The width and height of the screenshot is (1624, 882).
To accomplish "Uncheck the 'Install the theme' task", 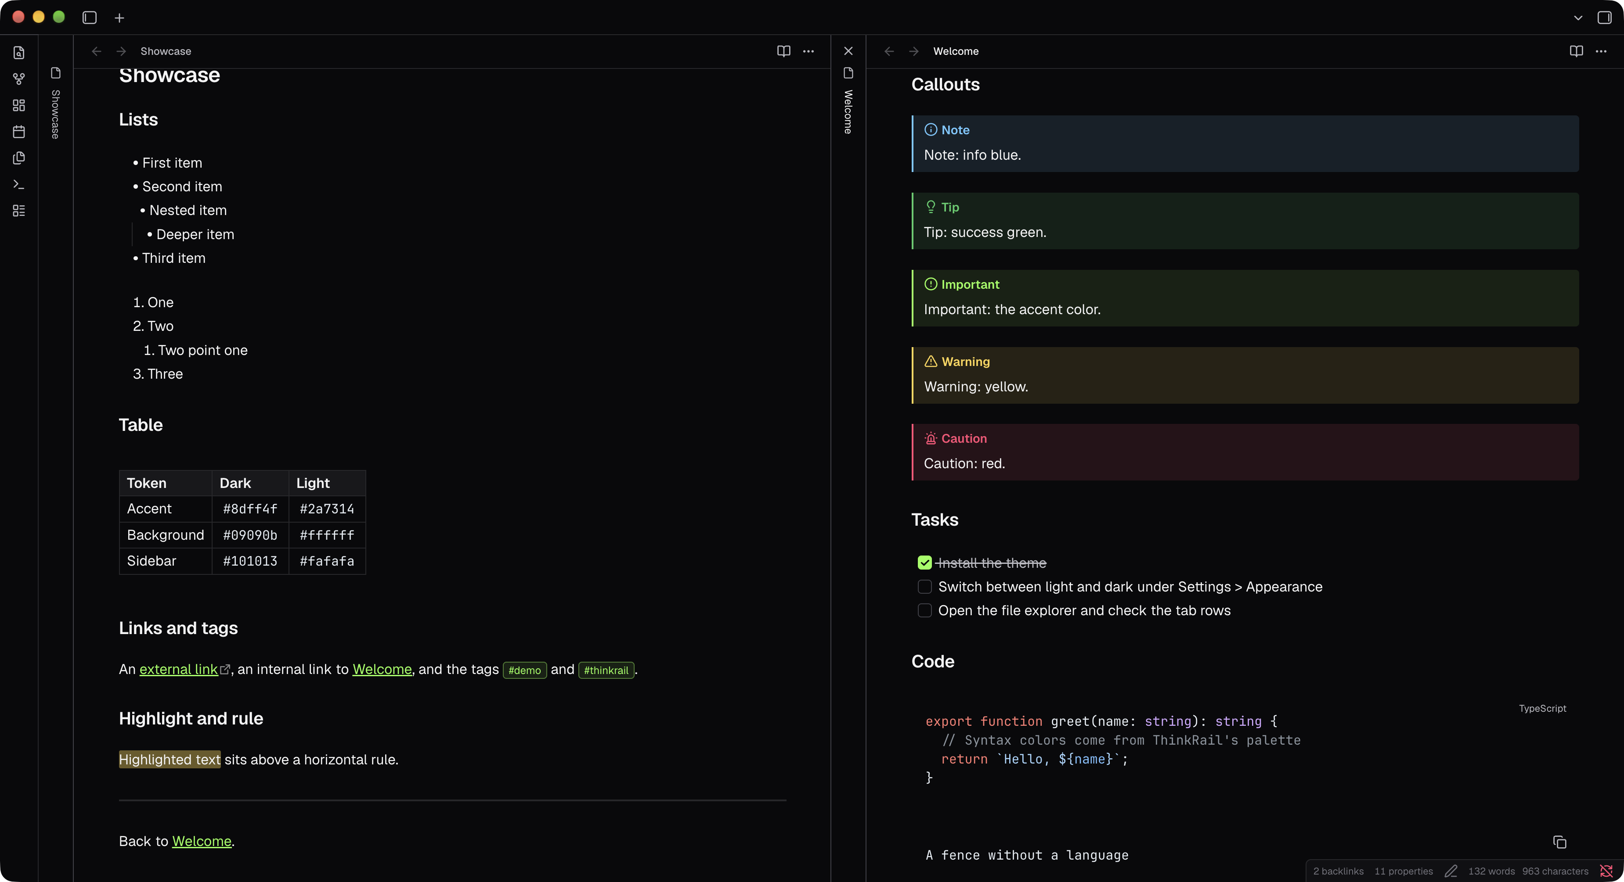I will point(925,563).
